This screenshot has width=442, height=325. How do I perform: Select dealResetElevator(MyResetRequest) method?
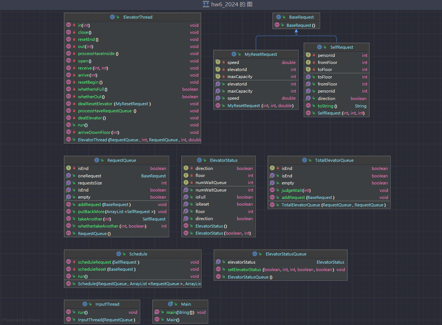[x=132, y=104]
